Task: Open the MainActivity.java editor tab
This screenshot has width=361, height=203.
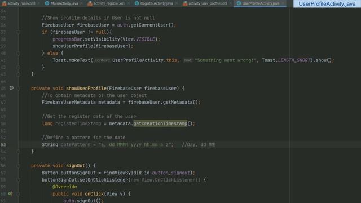Action: click(x=64, y=3)
